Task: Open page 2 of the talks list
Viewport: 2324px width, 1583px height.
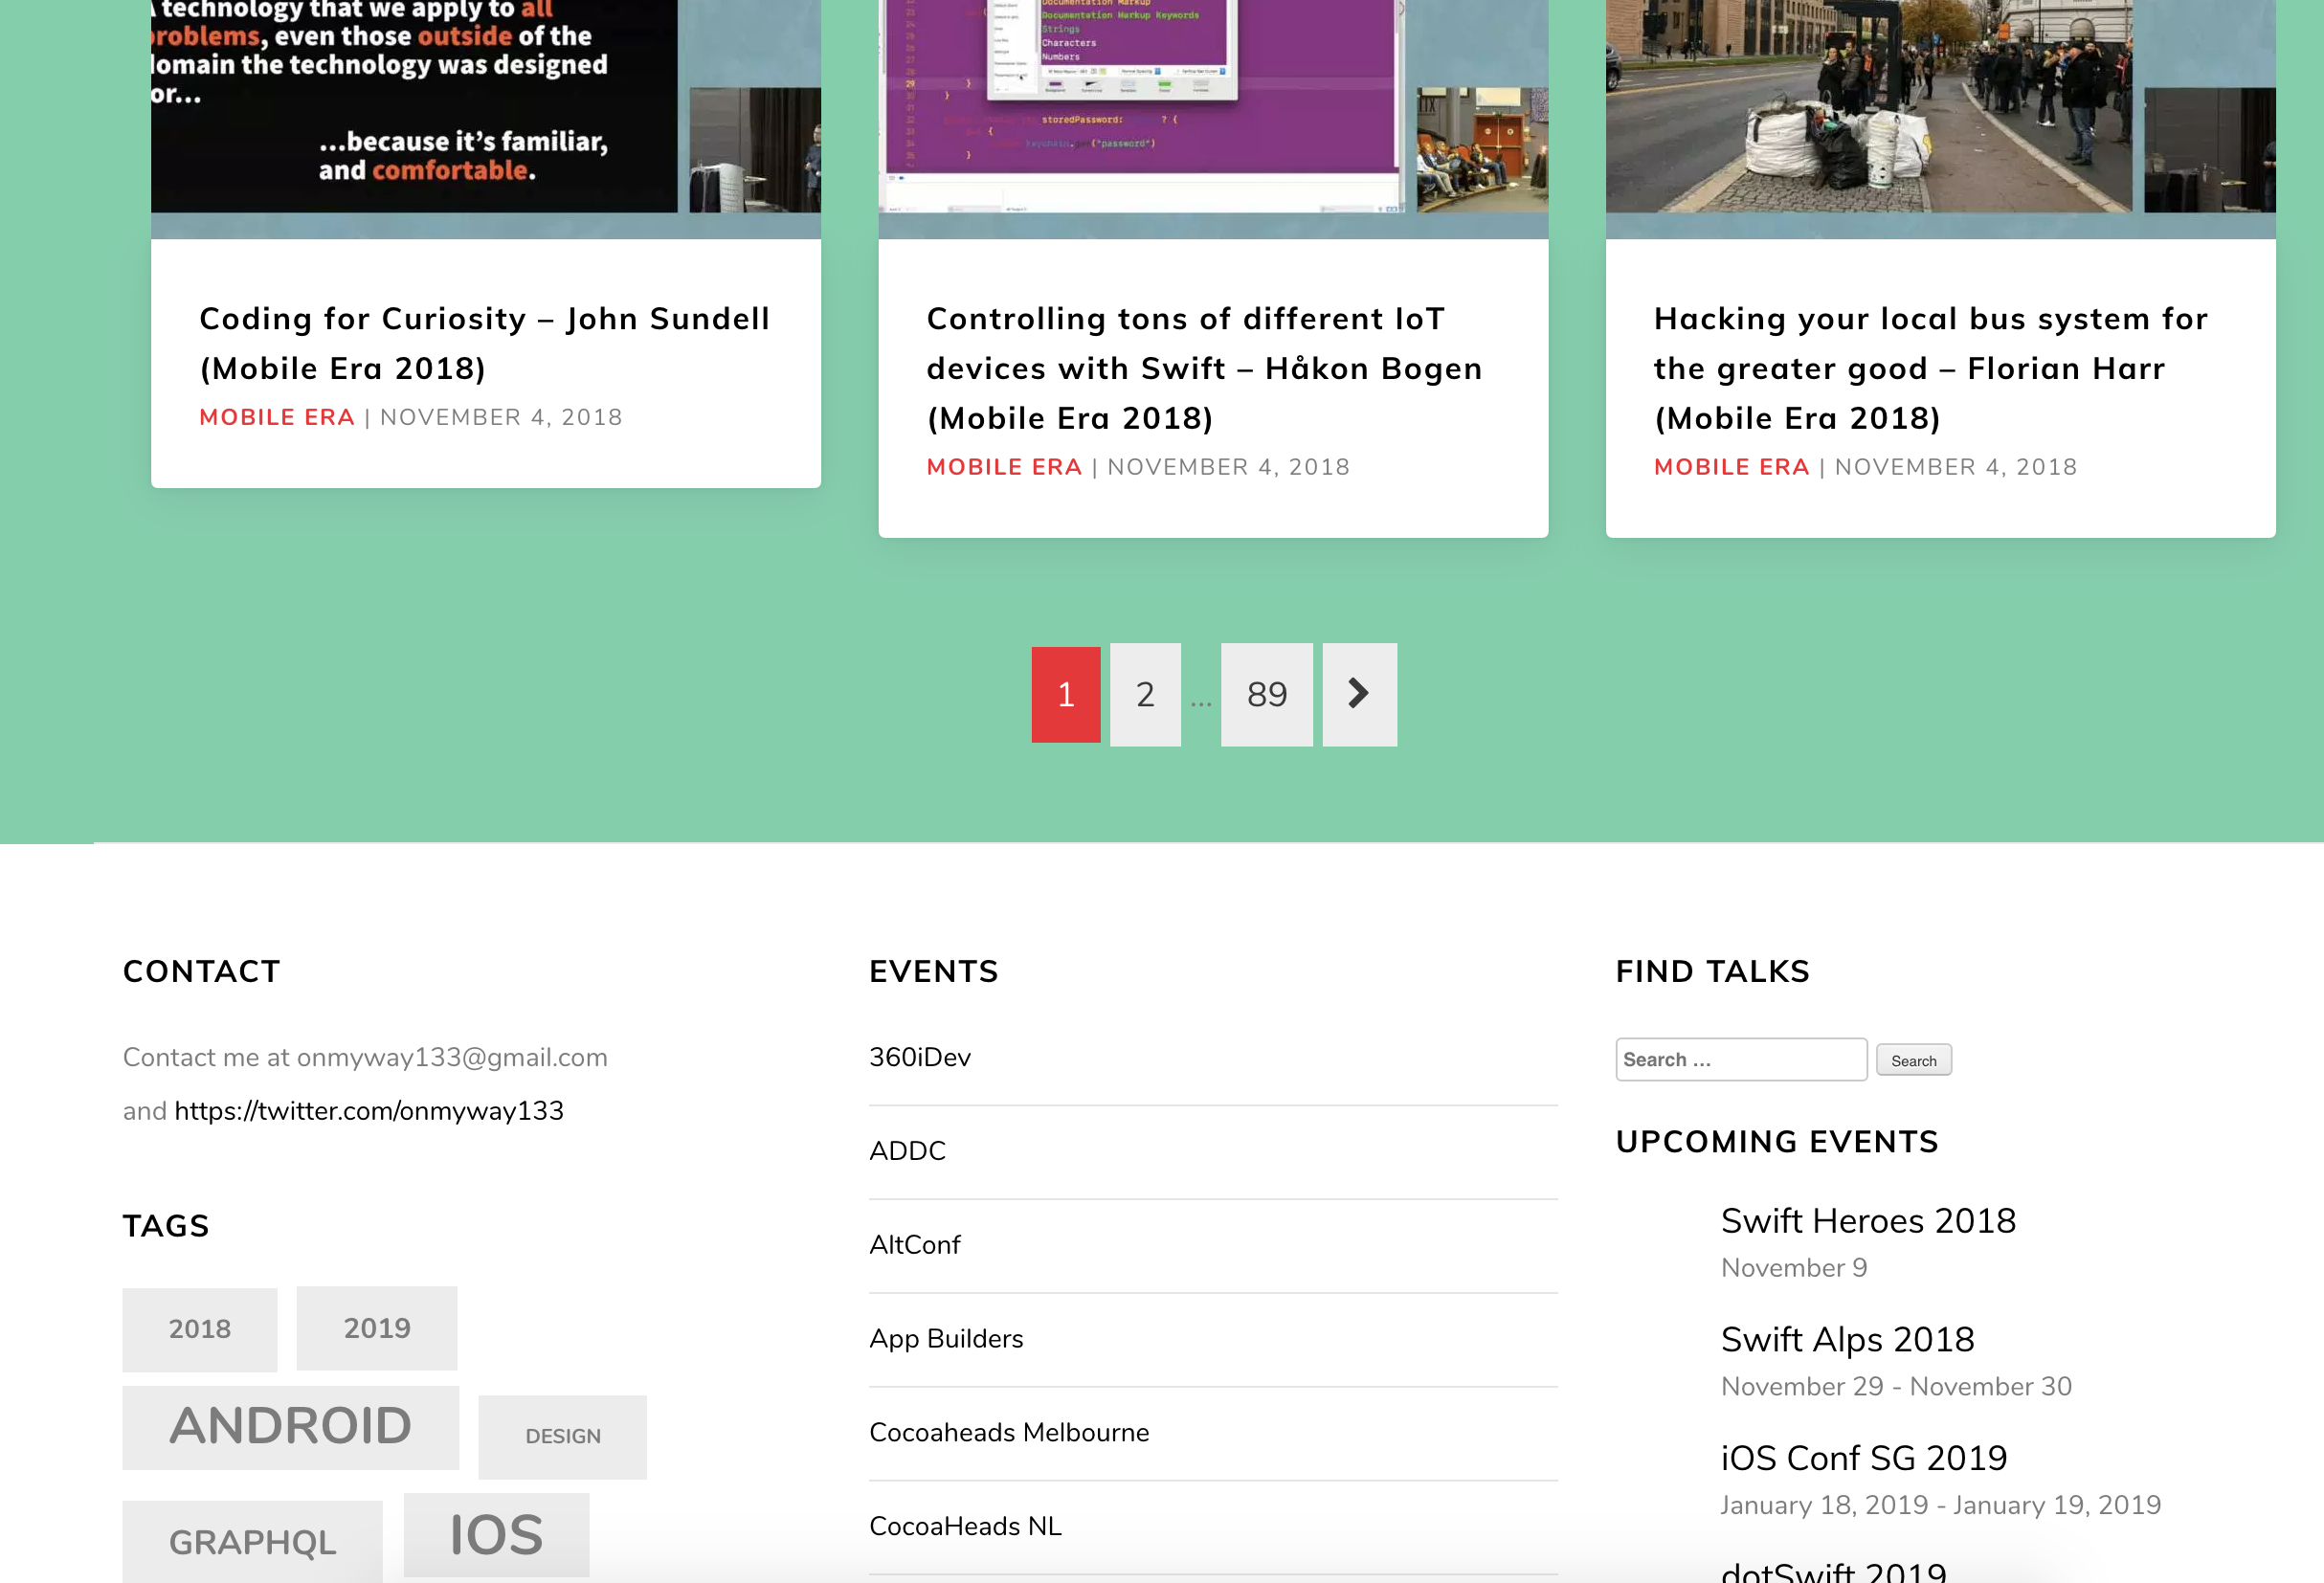Action: point(1145,694)
